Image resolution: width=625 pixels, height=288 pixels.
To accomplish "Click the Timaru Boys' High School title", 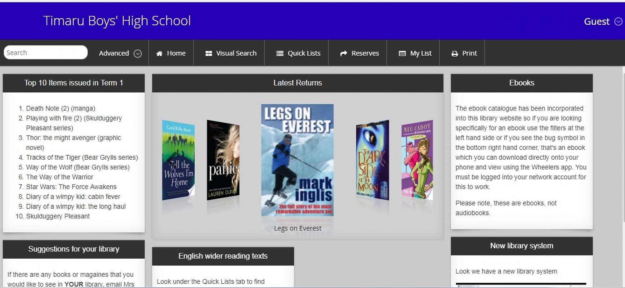I will coord(117,21).
